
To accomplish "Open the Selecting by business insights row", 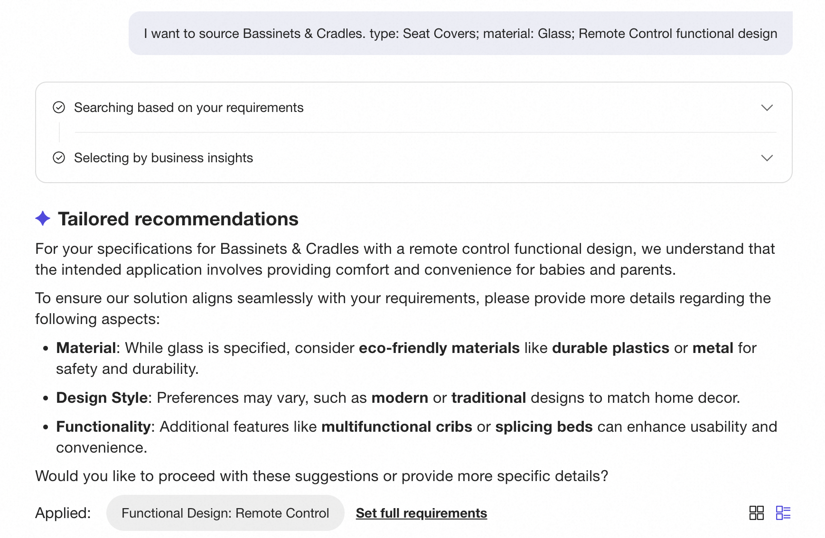I will tap(413, 158).
